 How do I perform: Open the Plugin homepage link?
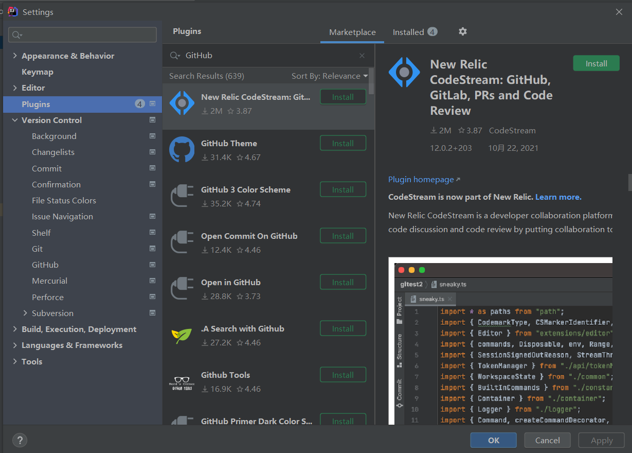tap(424, 180)
